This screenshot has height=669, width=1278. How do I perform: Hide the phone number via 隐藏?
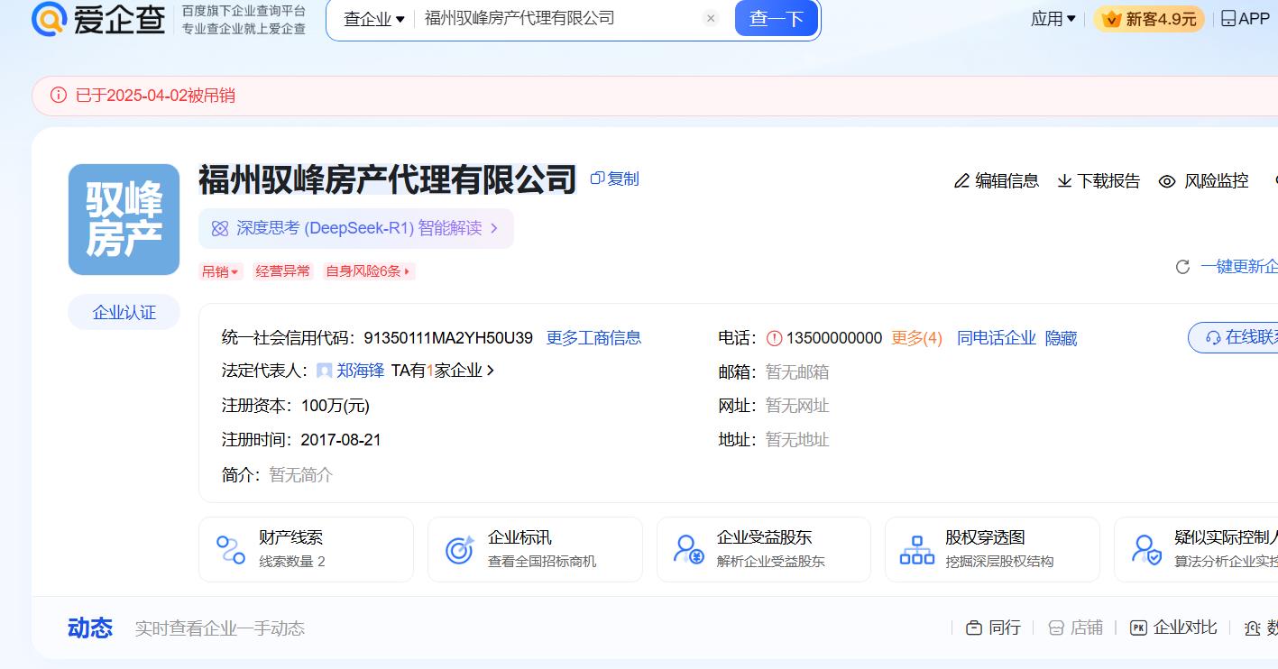point(1061,338)
